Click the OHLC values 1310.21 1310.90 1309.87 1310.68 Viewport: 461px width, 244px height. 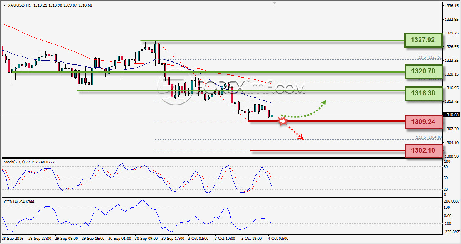[x=63, y=5]
